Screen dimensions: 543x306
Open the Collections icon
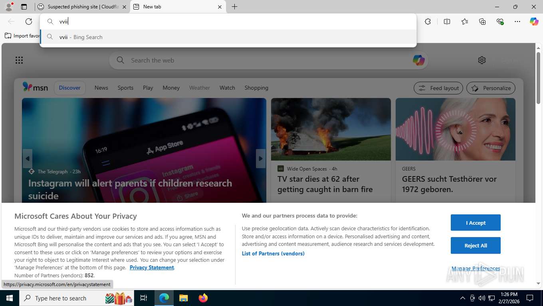(x=482, y=22)
